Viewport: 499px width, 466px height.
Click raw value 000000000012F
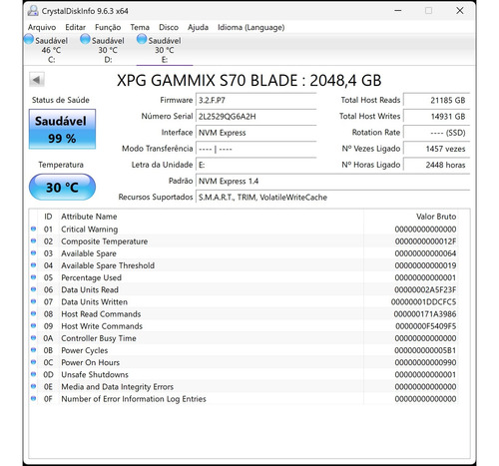[x=425, y=241]
